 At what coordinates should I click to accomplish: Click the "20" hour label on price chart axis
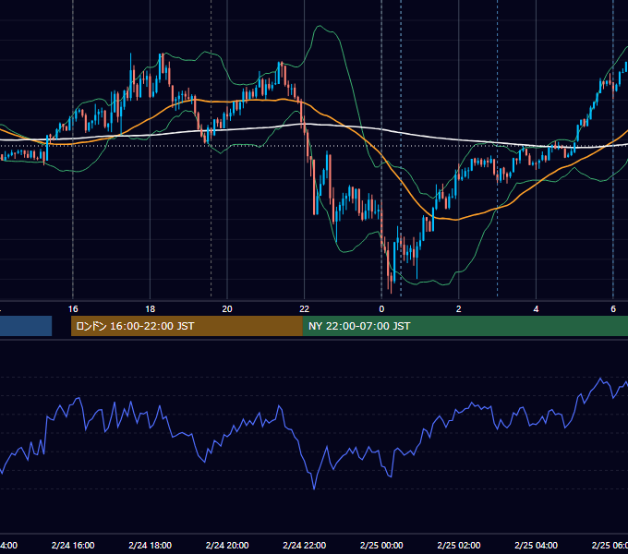[227, 309]
